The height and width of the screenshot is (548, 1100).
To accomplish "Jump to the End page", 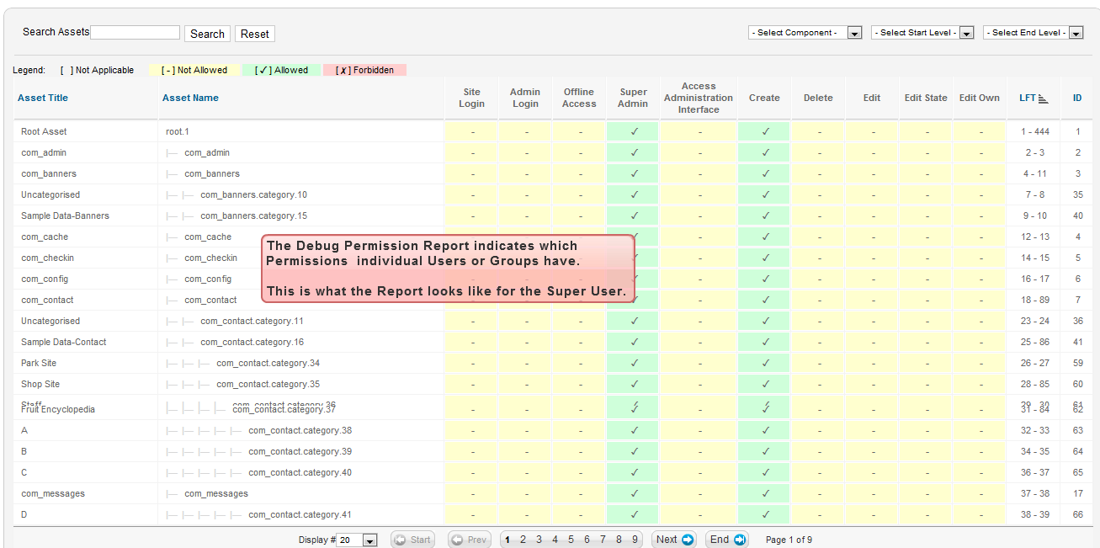I will 728,540.
